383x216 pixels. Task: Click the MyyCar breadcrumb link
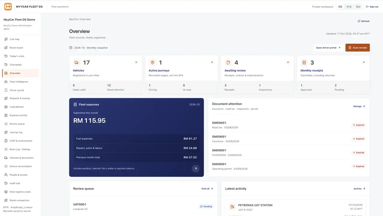73,19
